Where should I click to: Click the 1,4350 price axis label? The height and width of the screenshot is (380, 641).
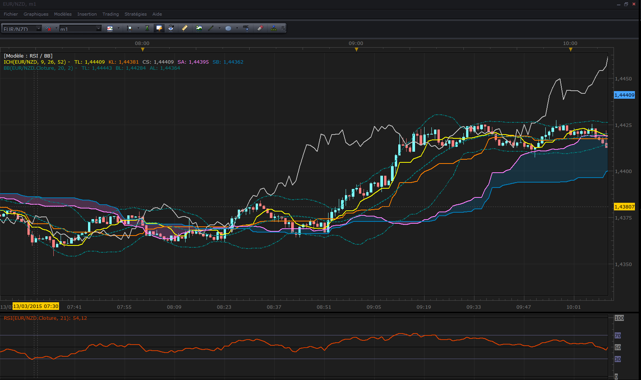pyautogui.click(x=623, y=264)
